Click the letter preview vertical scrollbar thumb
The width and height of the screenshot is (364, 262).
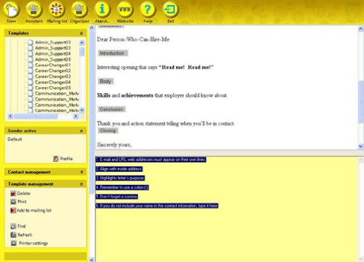360,102
